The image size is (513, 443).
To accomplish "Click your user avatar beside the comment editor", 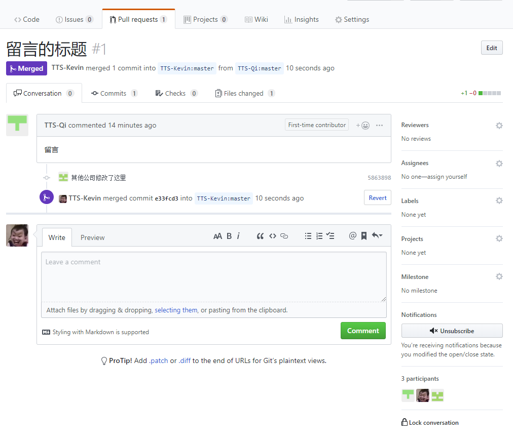I will 17,235.
